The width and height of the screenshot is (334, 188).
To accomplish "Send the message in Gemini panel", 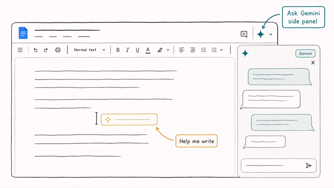I will point(309,165).
